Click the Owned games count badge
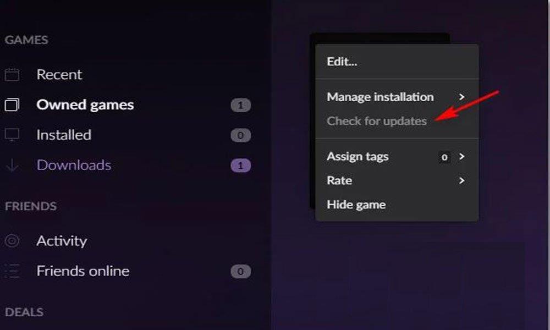This screenshot has height=330, width=550. [240, 105]
